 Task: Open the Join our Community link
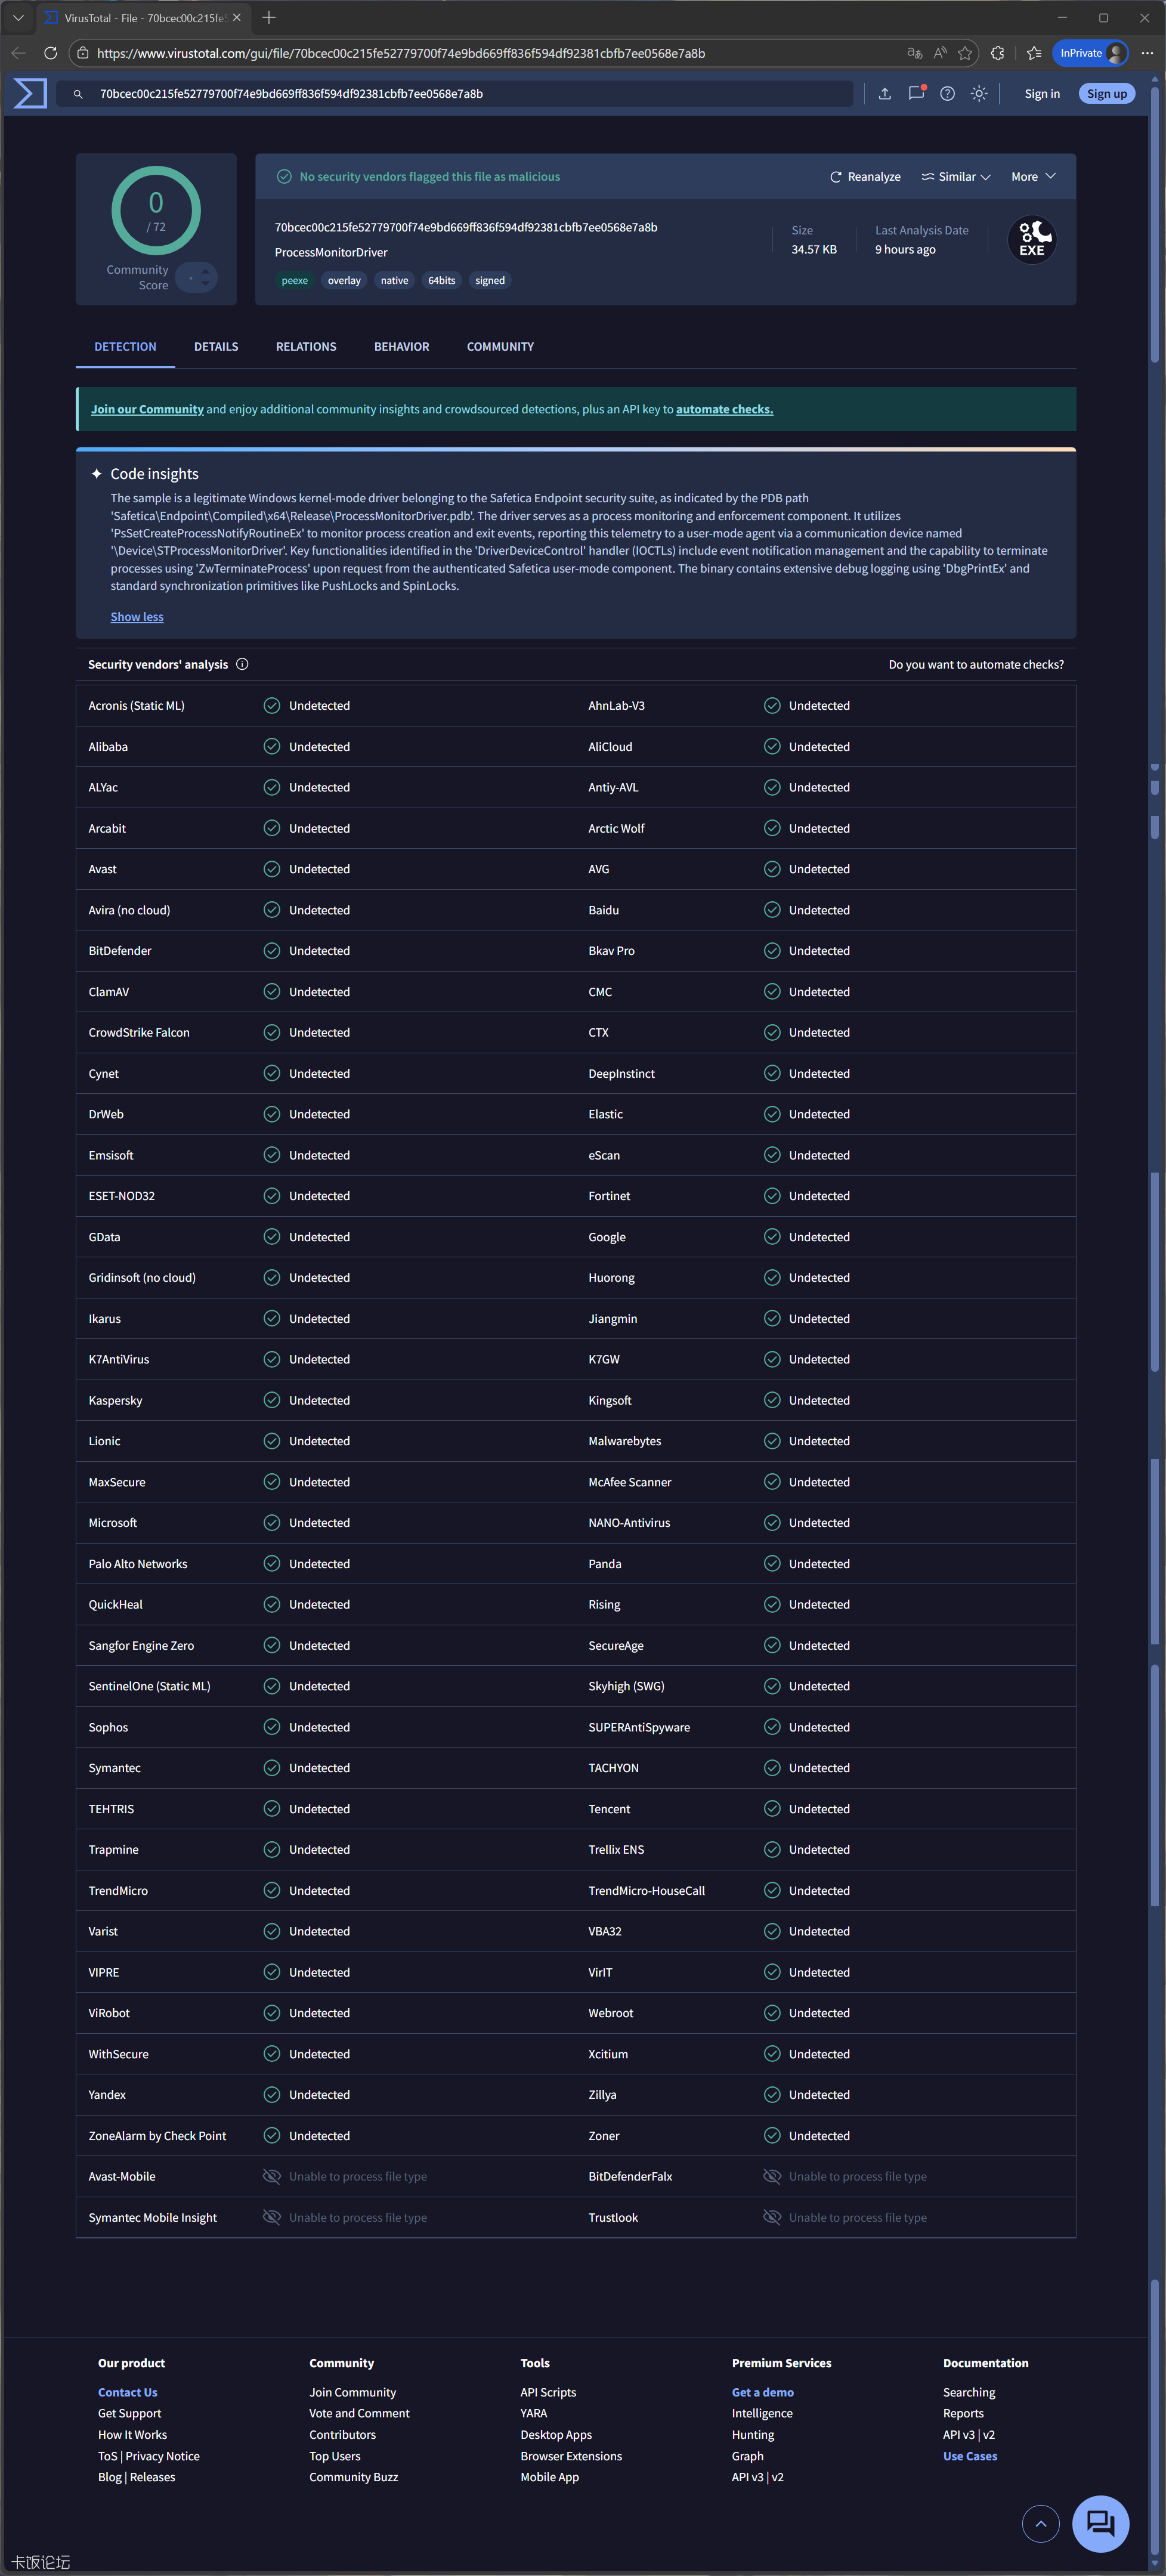[147, 409]
